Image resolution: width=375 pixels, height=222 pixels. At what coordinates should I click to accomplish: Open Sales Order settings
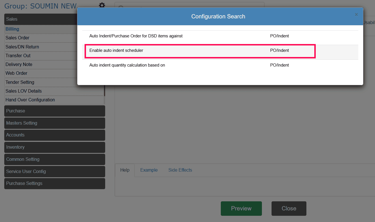pyautogui.click(x=18, y=38)
